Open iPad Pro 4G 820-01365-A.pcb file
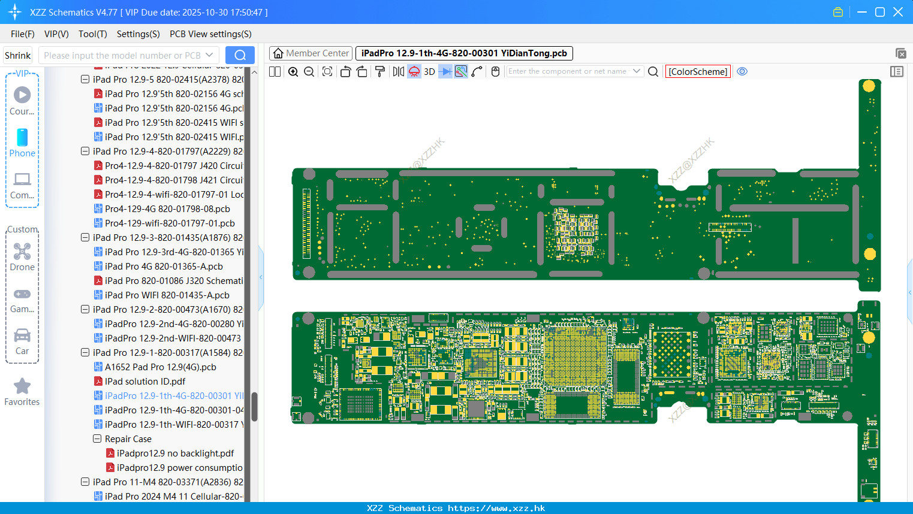The width and height of the screenshot is (913, 514). [x=158, y=266]
